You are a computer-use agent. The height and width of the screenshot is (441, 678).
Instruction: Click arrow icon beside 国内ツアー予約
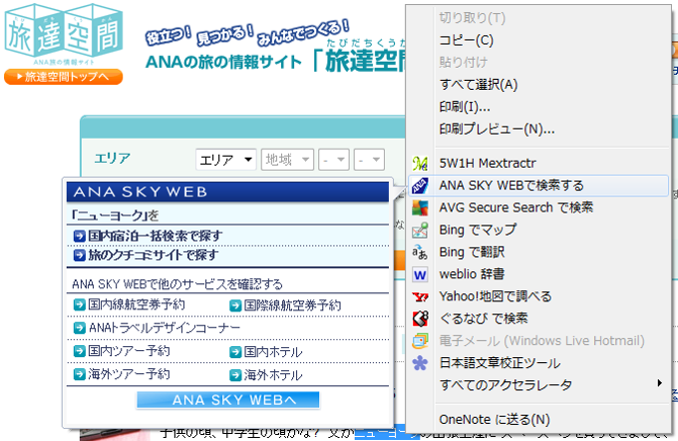tap(79, 351)
